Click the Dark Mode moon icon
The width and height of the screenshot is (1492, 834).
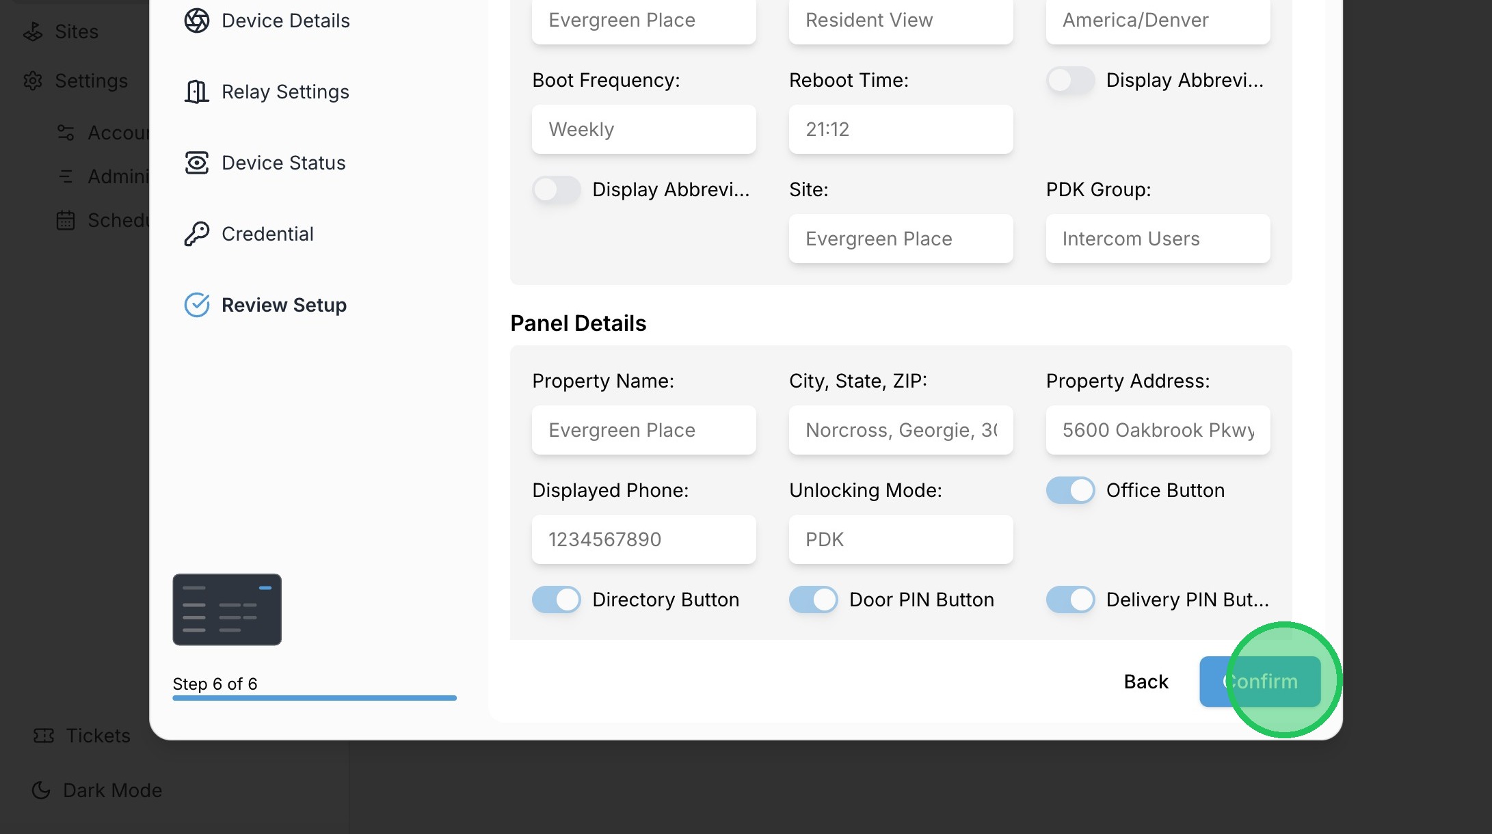[x=41, y=790]
